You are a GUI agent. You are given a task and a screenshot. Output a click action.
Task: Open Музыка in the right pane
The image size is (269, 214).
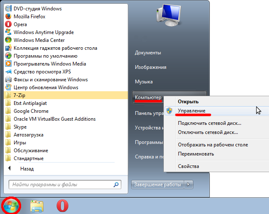coord(144,82)
